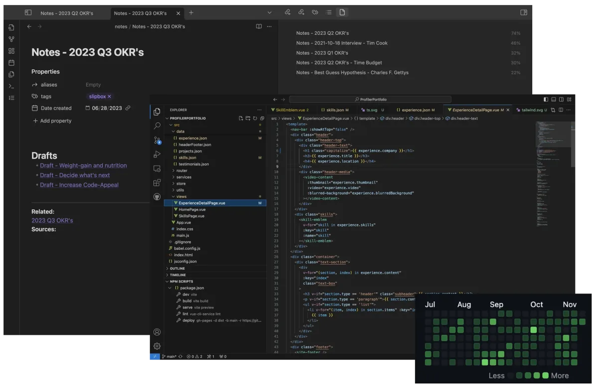Open the Run and Debug view
This screenshot has width=598, height=386.
[157, 154]
